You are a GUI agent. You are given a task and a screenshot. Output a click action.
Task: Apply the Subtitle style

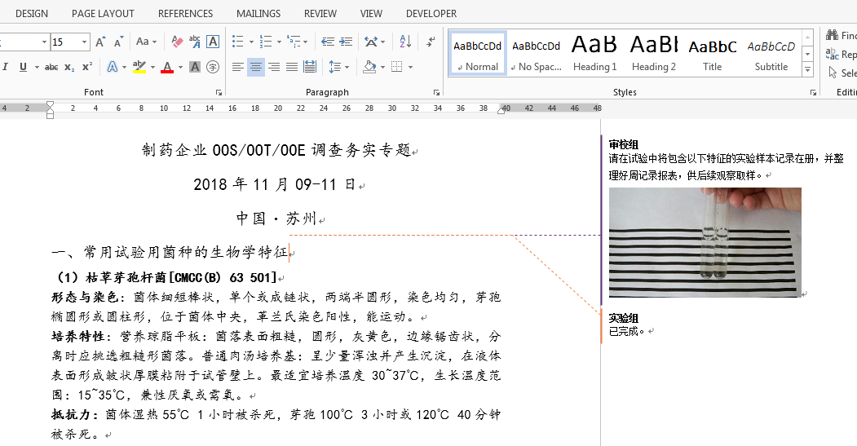pyautogui.click(x=771, y=53)
